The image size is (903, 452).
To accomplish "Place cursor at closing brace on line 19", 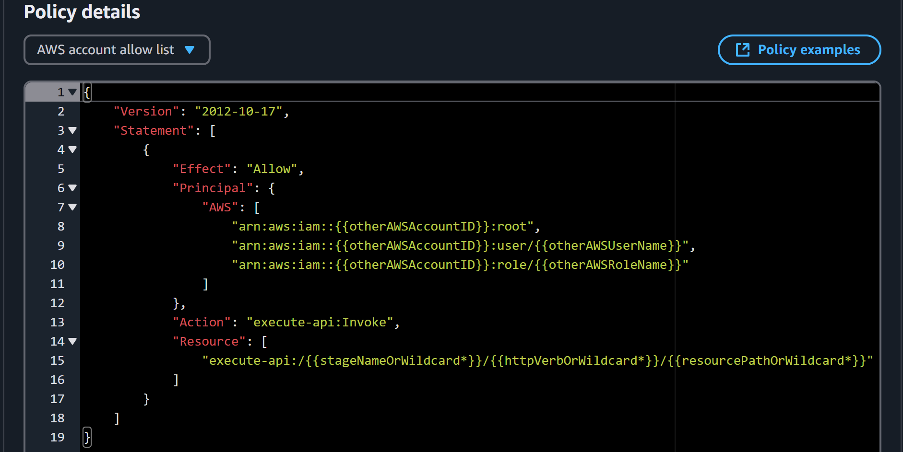I will (x=87, y=437).
